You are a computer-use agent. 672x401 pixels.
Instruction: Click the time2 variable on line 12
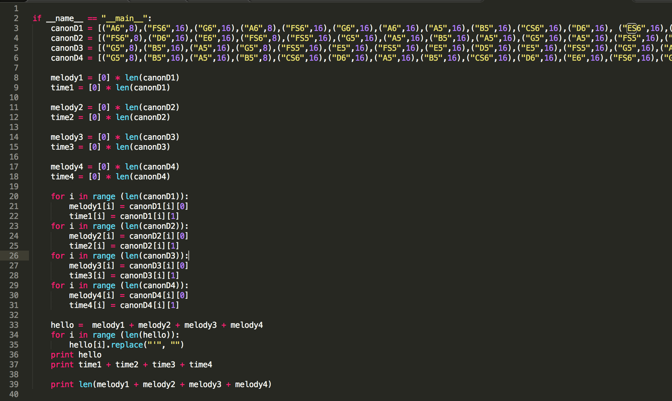click(x=62, y=117)
